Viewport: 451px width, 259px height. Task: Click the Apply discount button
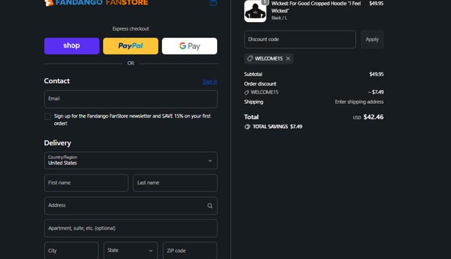[372, 40]
